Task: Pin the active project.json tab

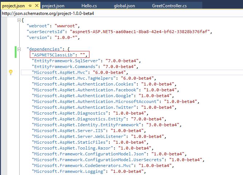Action: click(x=30, y=6)
